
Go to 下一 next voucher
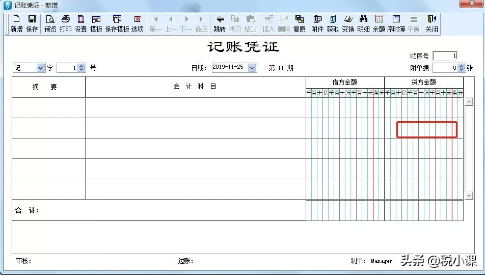click(x=186, y=23)
